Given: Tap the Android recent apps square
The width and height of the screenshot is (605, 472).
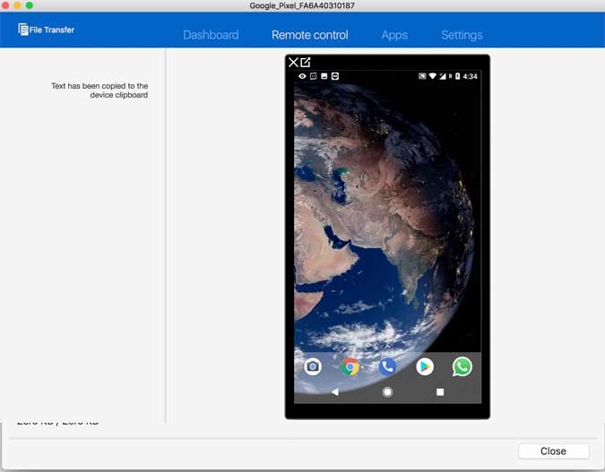Looking at the screenshot, I should (440, 392).
